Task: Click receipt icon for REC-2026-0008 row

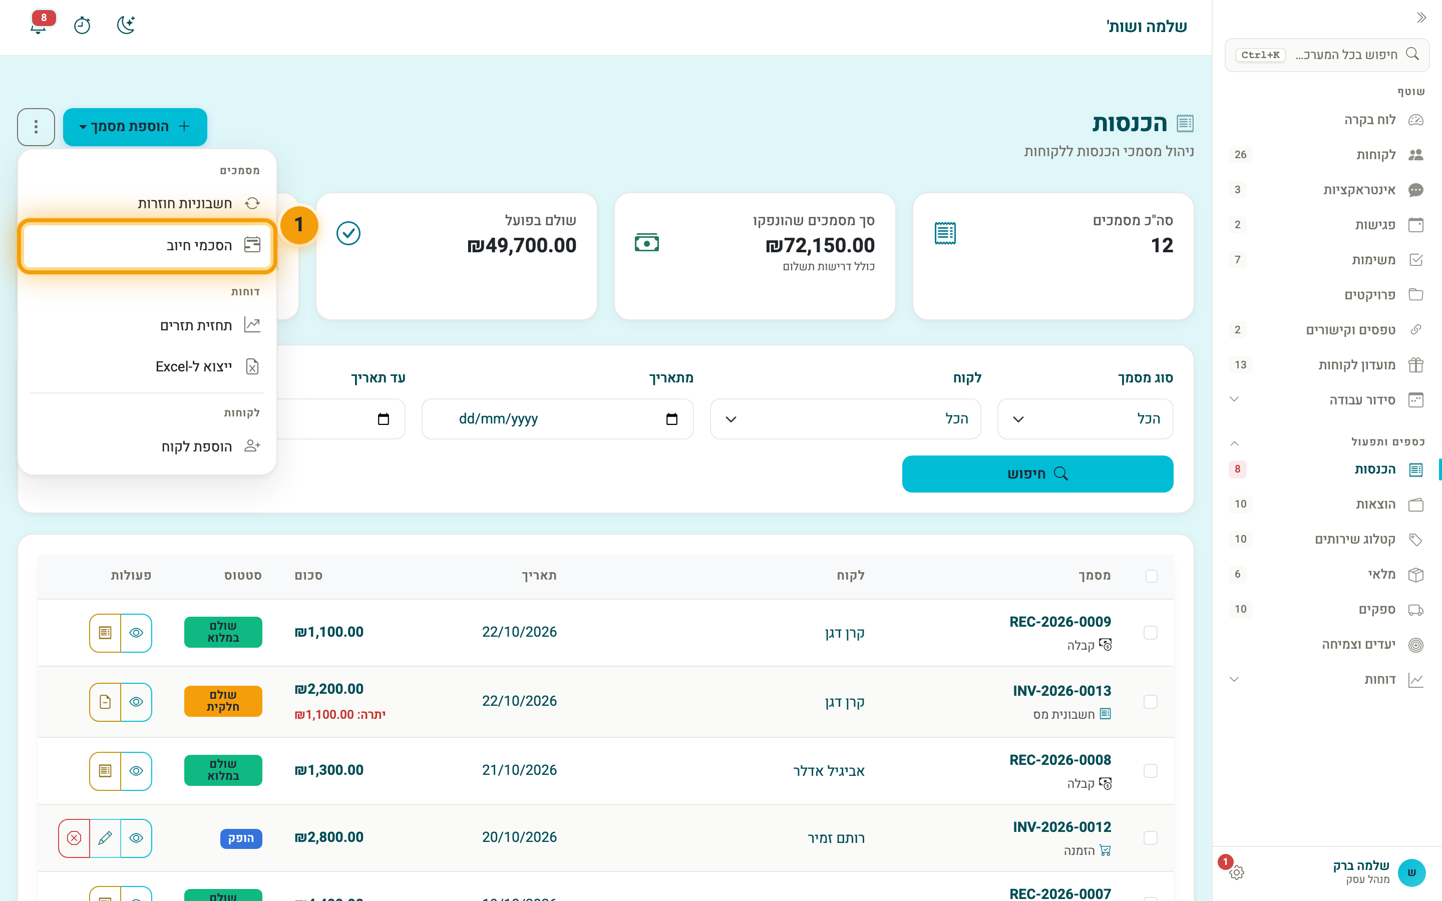Action: click(x=106, y=770)
